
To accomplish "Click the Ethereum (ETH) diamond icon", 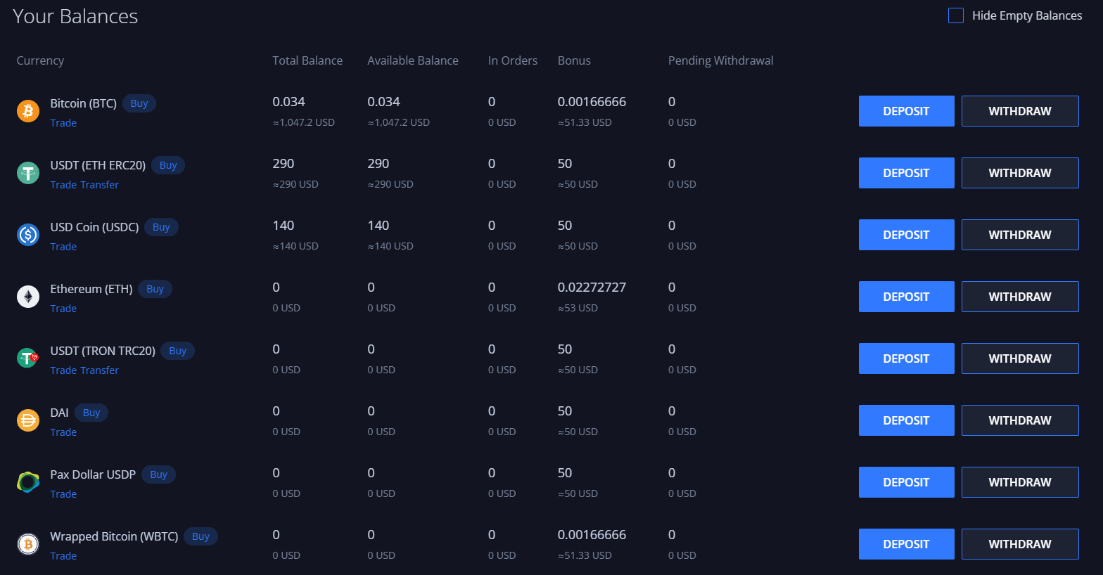I will point(28,297).
